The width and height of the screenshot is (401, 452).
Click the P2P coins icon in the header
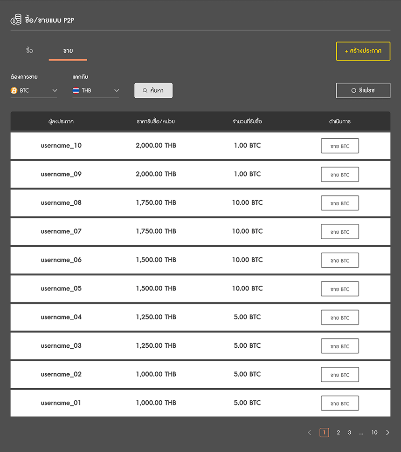tap(16, 20)
